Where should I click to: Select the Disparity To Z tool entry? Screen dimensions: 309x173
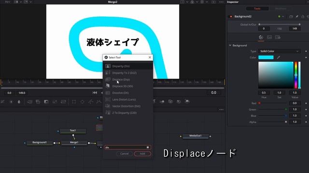tap(127, 73)
